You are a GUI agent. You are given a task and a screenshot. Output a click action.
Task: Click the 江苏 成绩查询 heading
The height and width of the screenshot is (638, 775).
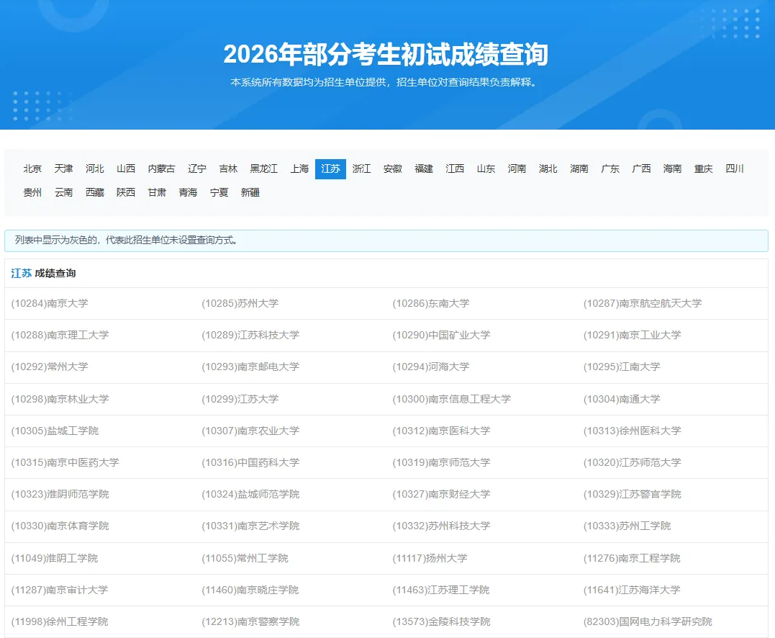pos(43,273)
